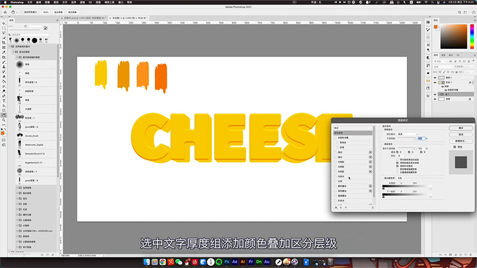The height and width of the screenshot is (268, 477).
Task: Click the trash icon in Layer Style dialog
Action: coord(373,208)
